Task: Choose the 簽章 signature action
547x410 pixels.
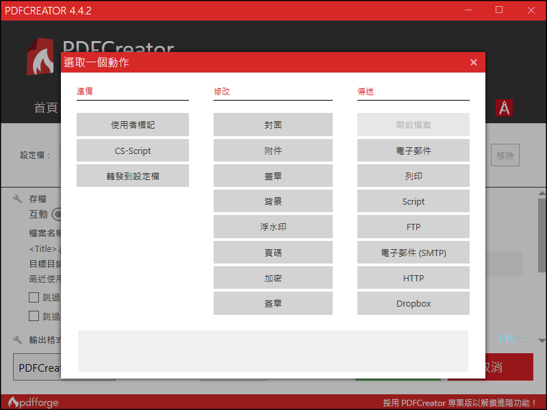Action: (x=272, y=303)
